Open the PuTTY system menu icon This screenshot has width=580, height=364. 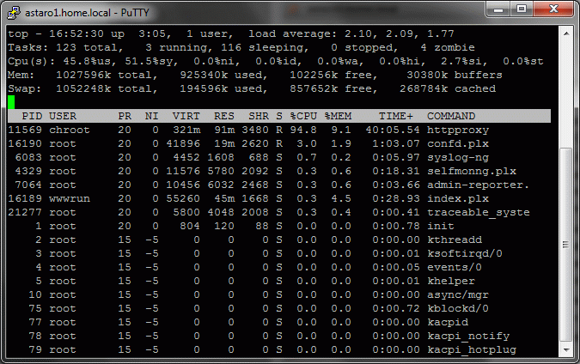click(13, 10)
